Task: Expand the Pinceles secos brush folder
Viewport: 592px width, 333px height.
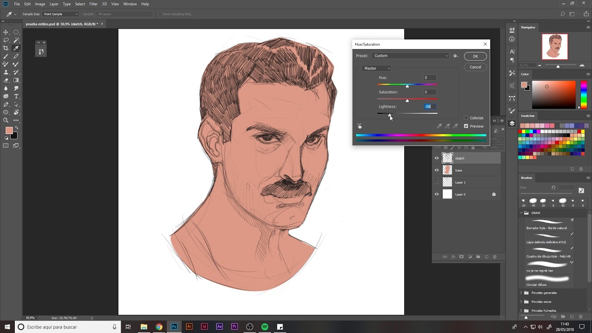Action: [x=521, y=302]
